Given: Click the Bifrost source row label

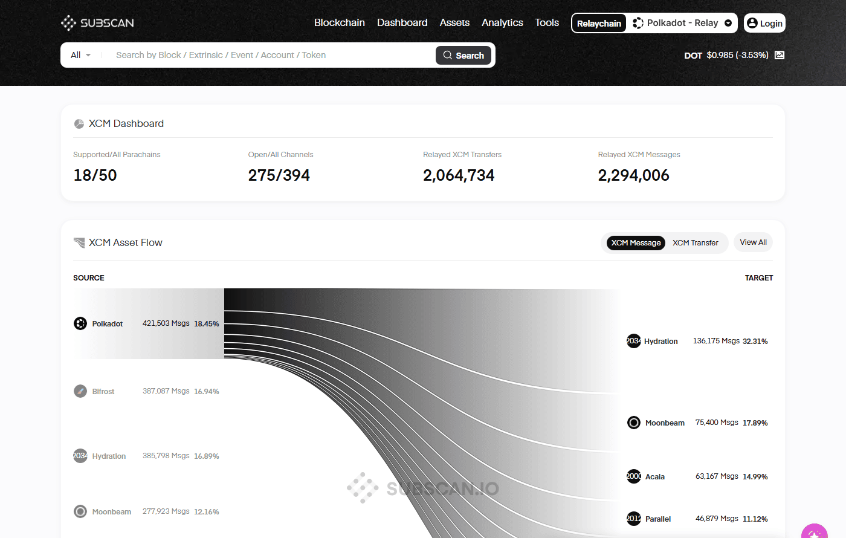Looking at the screenshot, I should (x=103, y=392).
